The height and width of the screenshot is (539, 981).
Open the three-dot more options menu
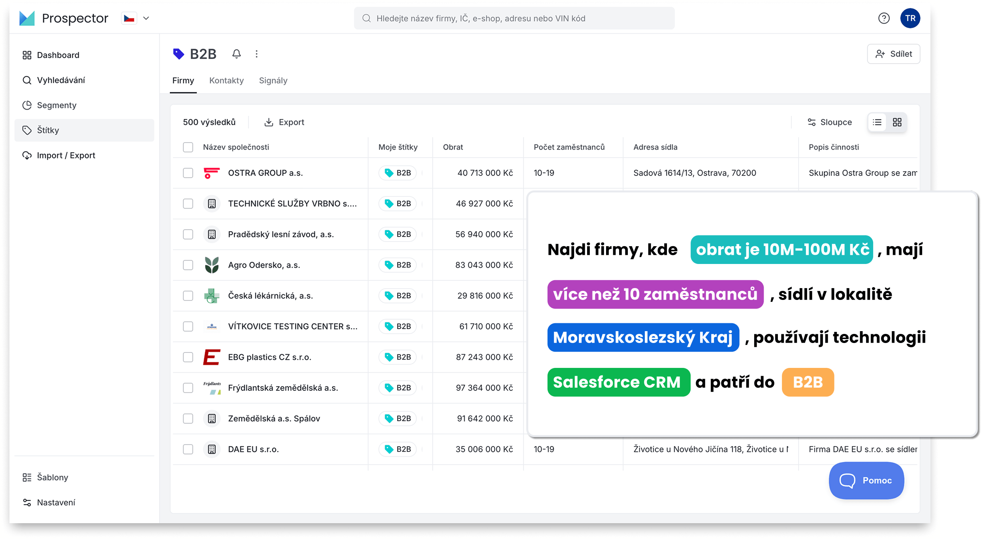256,54
